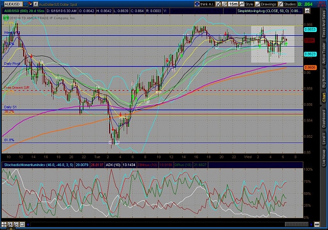The height and width of the screenshot is (230, 328).
Task: Click the ADX (10) study label
Action: (113, 165)
